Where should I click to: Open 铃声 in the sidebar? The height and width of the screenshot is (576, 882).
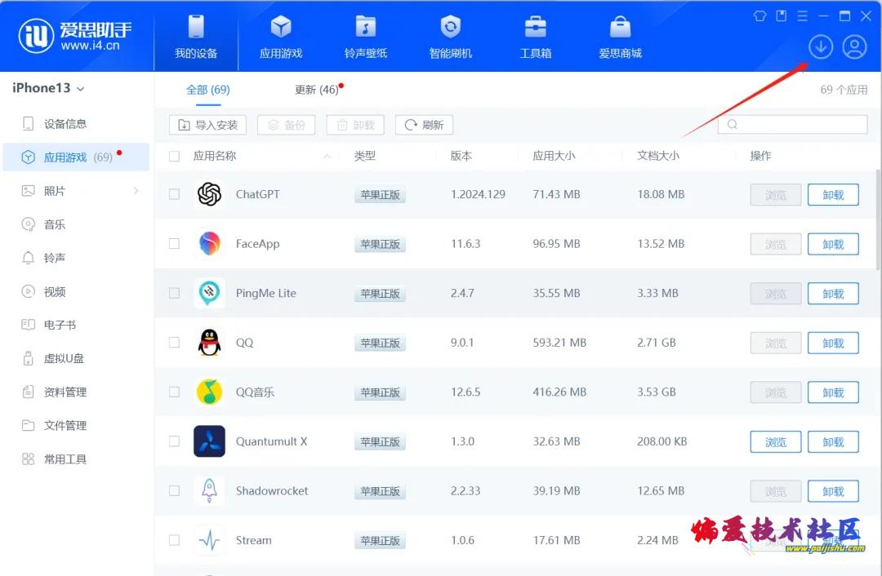[76, 258]
